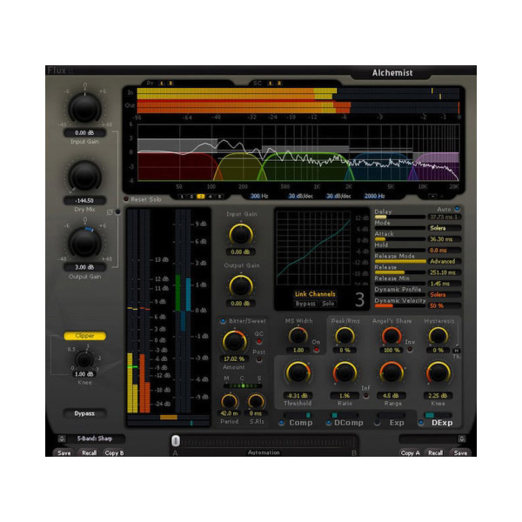The height and width of the screenshot is (522, 522).
Task: Toggle the Bitter/Sweet enable LED
Action: pos(223,321)
